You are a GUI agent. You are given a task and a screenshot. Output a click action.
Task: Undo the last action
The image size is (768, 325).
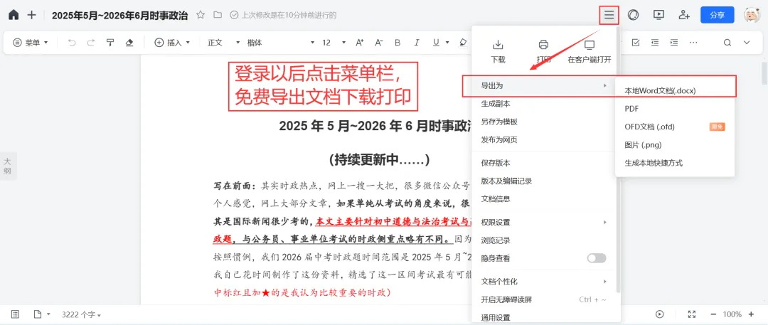(72, 43)
